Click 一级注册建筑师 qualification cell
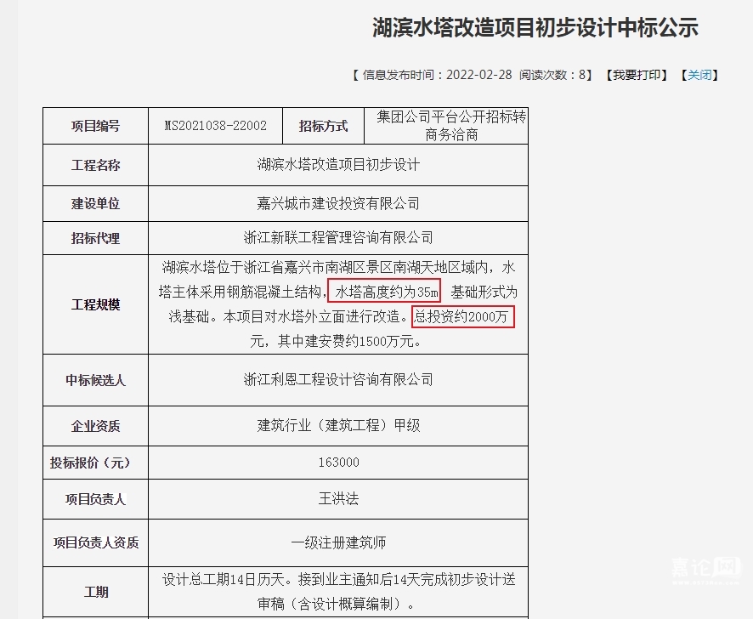 pos(338,542)
